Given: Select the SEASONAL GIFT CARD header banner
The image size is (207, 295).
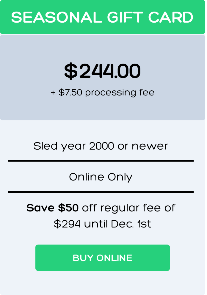Looking at the screenshot, I should click(103, 17).
